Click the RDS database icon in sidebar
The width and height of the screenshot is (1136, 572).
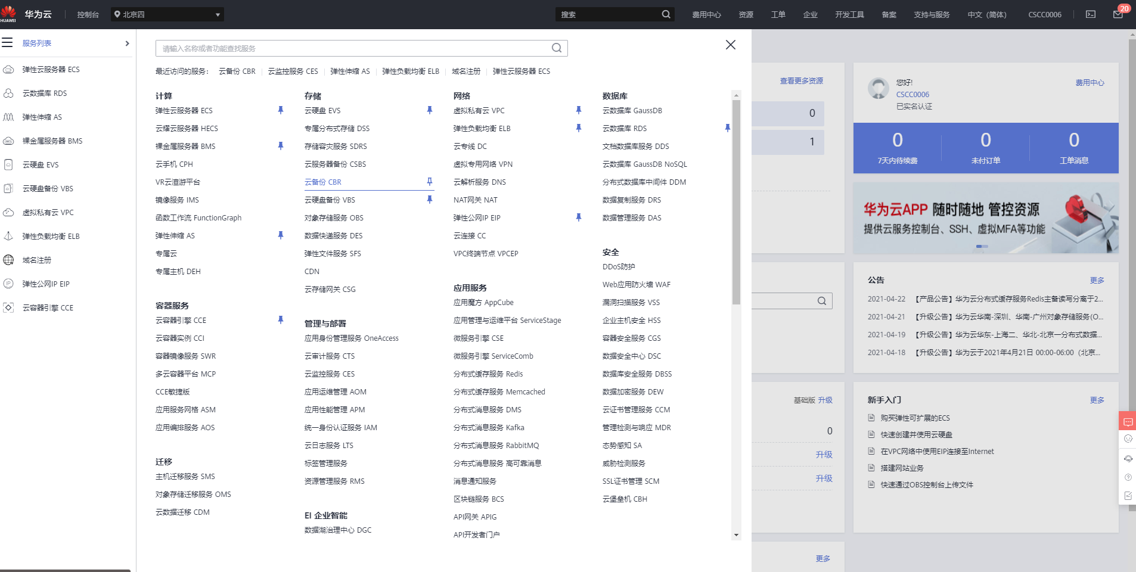click(x=8, y=93)
